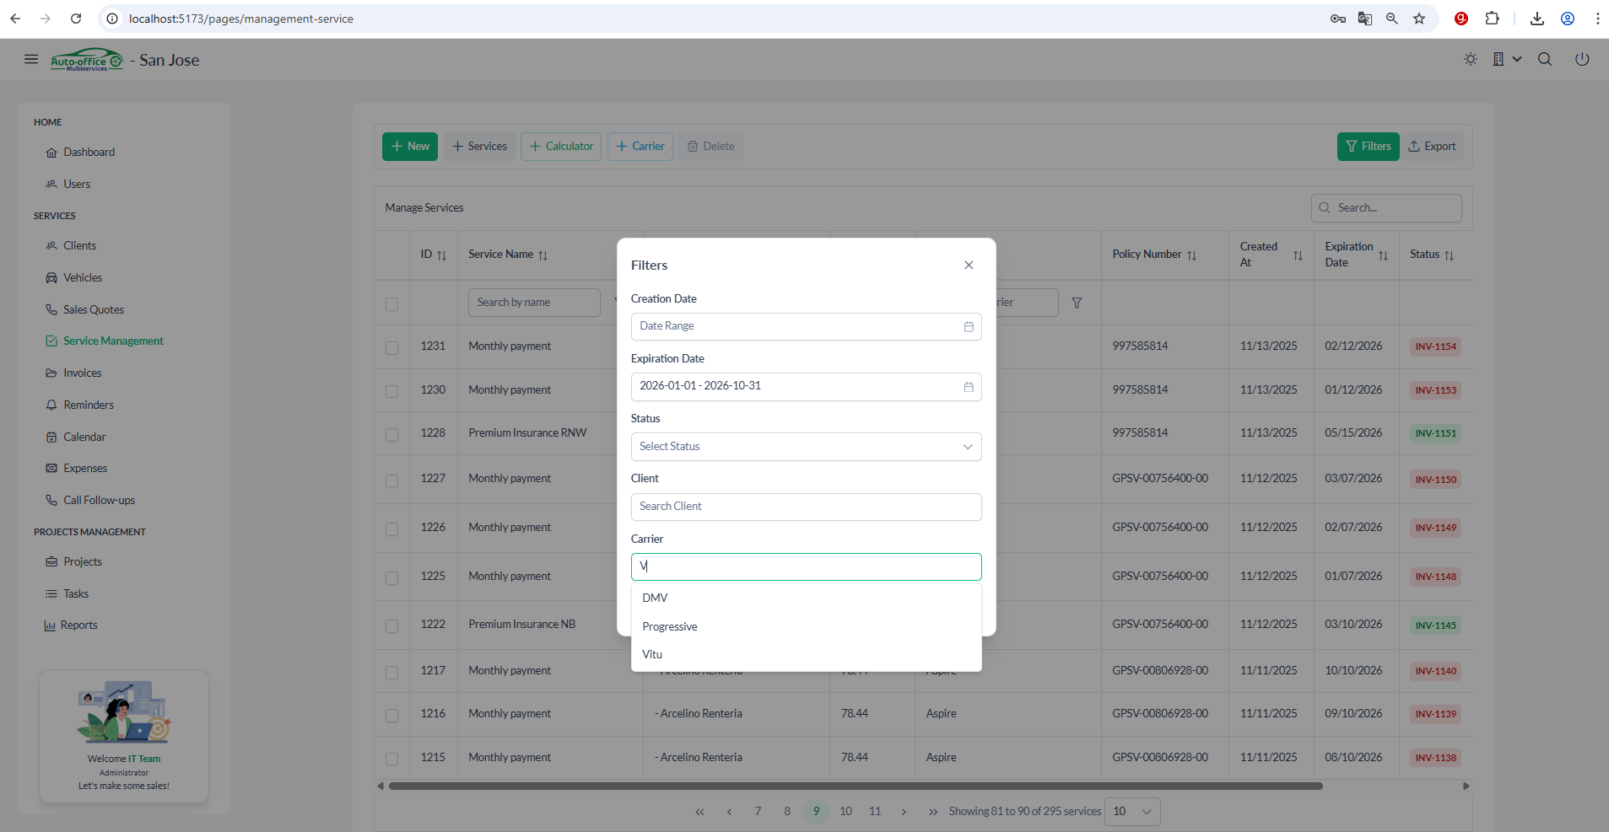Check the row checkbox for service 1231
The width and height of the screenshot is (1609, 832).
[391, 347]
